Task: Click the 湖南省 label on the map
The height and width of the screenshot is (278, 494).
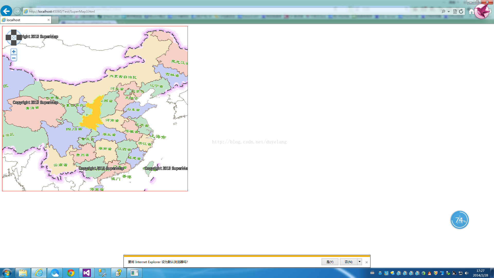Action: tap(105, 149)
